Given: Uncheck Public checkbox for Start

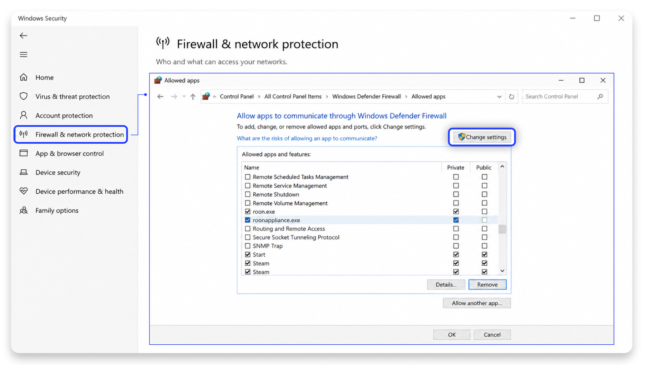Looking at the screenshot, I should pyautogui.click(x=484, y=254).
